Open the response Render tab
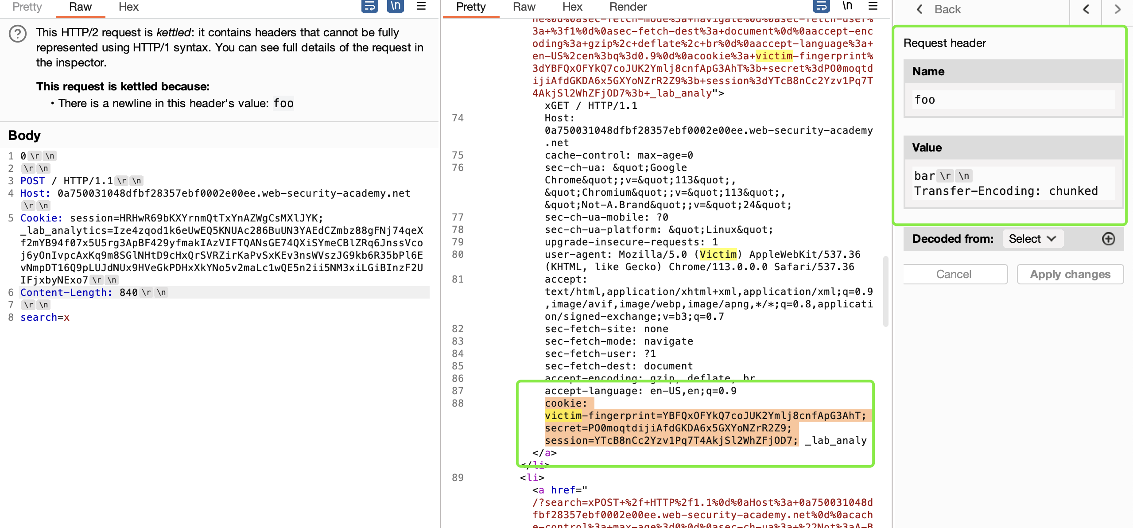This screenshot has height=528, width=1133. tap(628, 7)
